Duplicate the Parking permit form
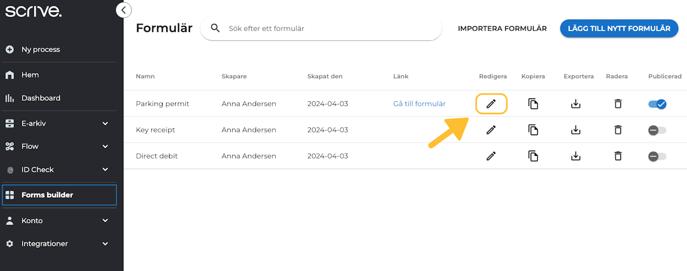 [533, 104]
